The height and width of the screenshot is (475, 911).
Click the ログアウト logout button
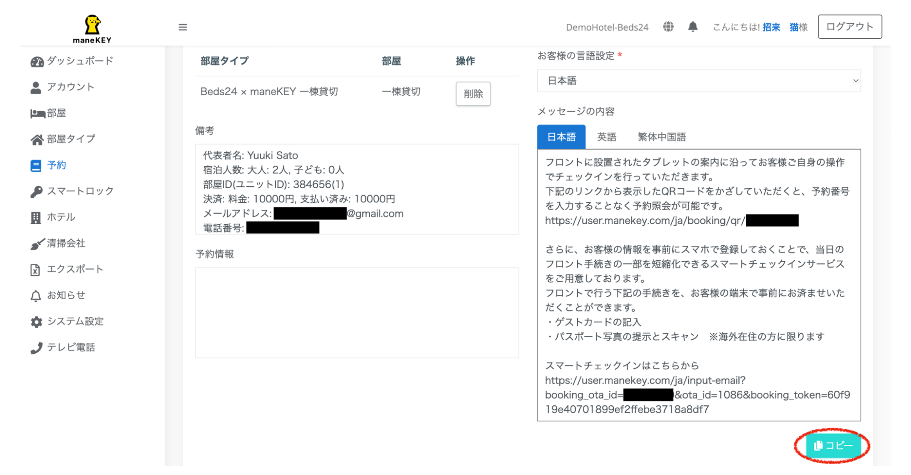(849, 27)
